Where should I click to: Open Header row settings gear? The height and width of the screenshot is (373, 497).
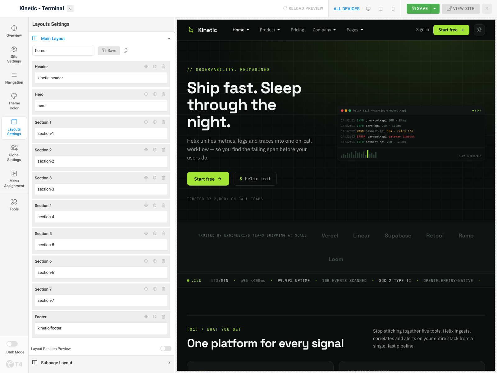pyautogui.click(x=155, y=67)
